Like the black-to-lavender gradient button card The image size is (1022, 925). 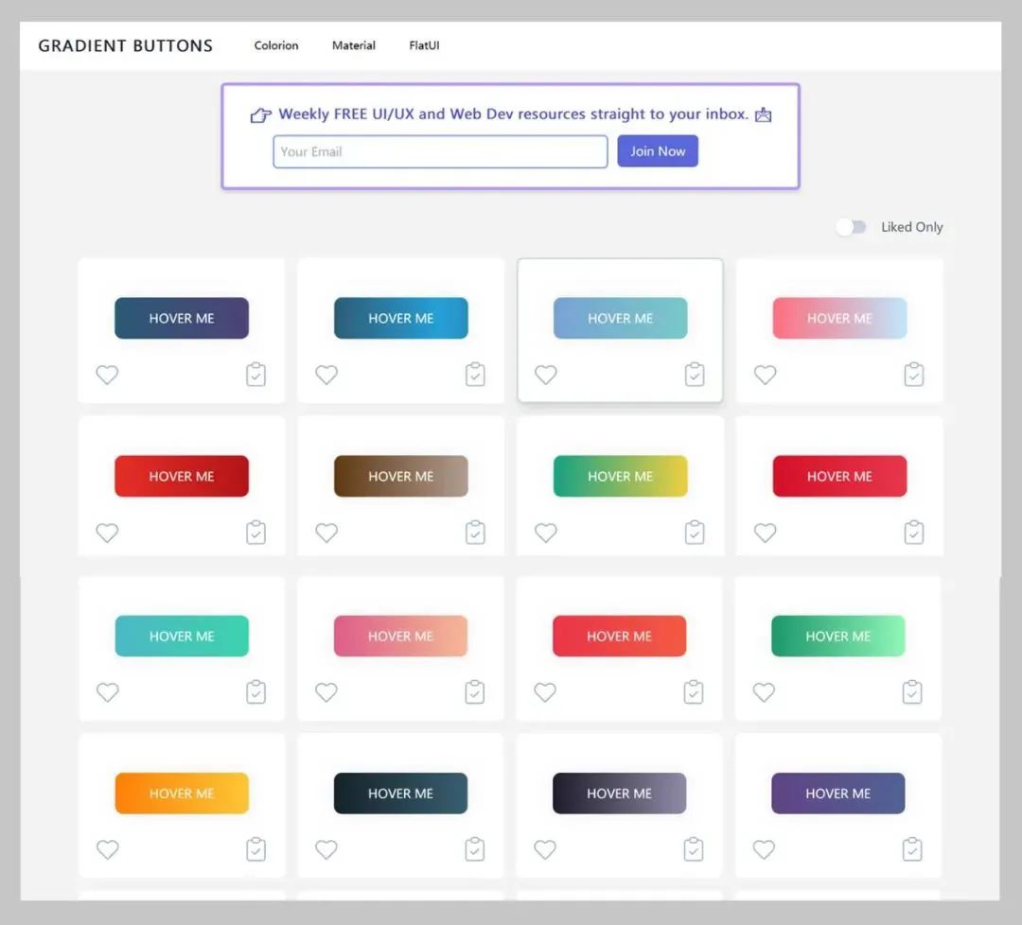point(545,849)
